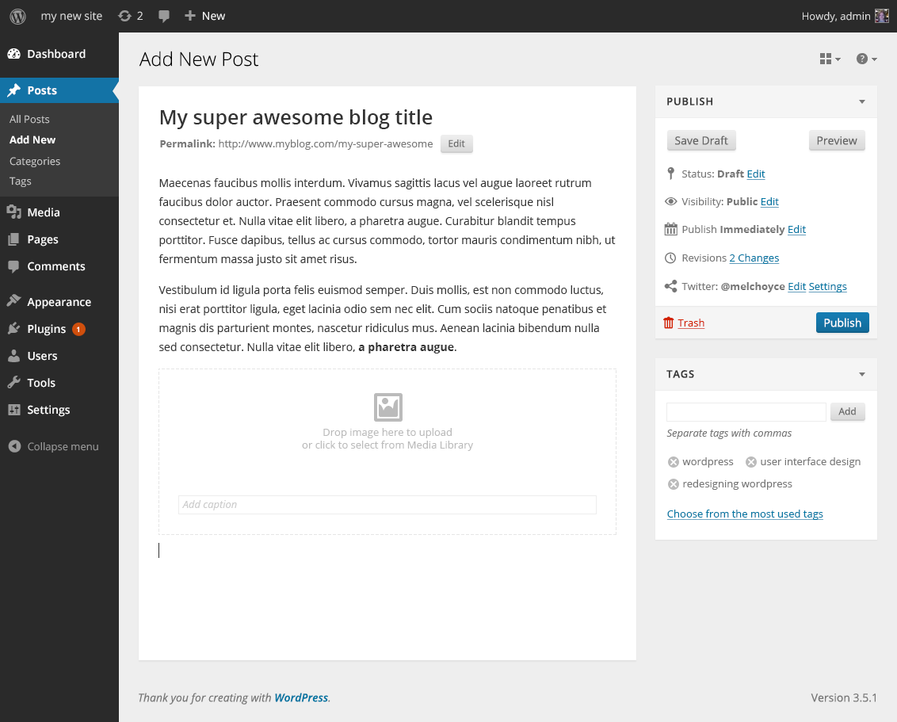897x722 pixels.
Task: Click the Dashboard gauge icon
Action: pos(13,54)
